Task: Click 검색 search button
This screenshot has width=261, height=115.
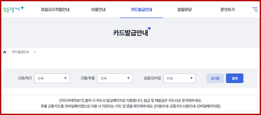Action: (x=235, y=78)
